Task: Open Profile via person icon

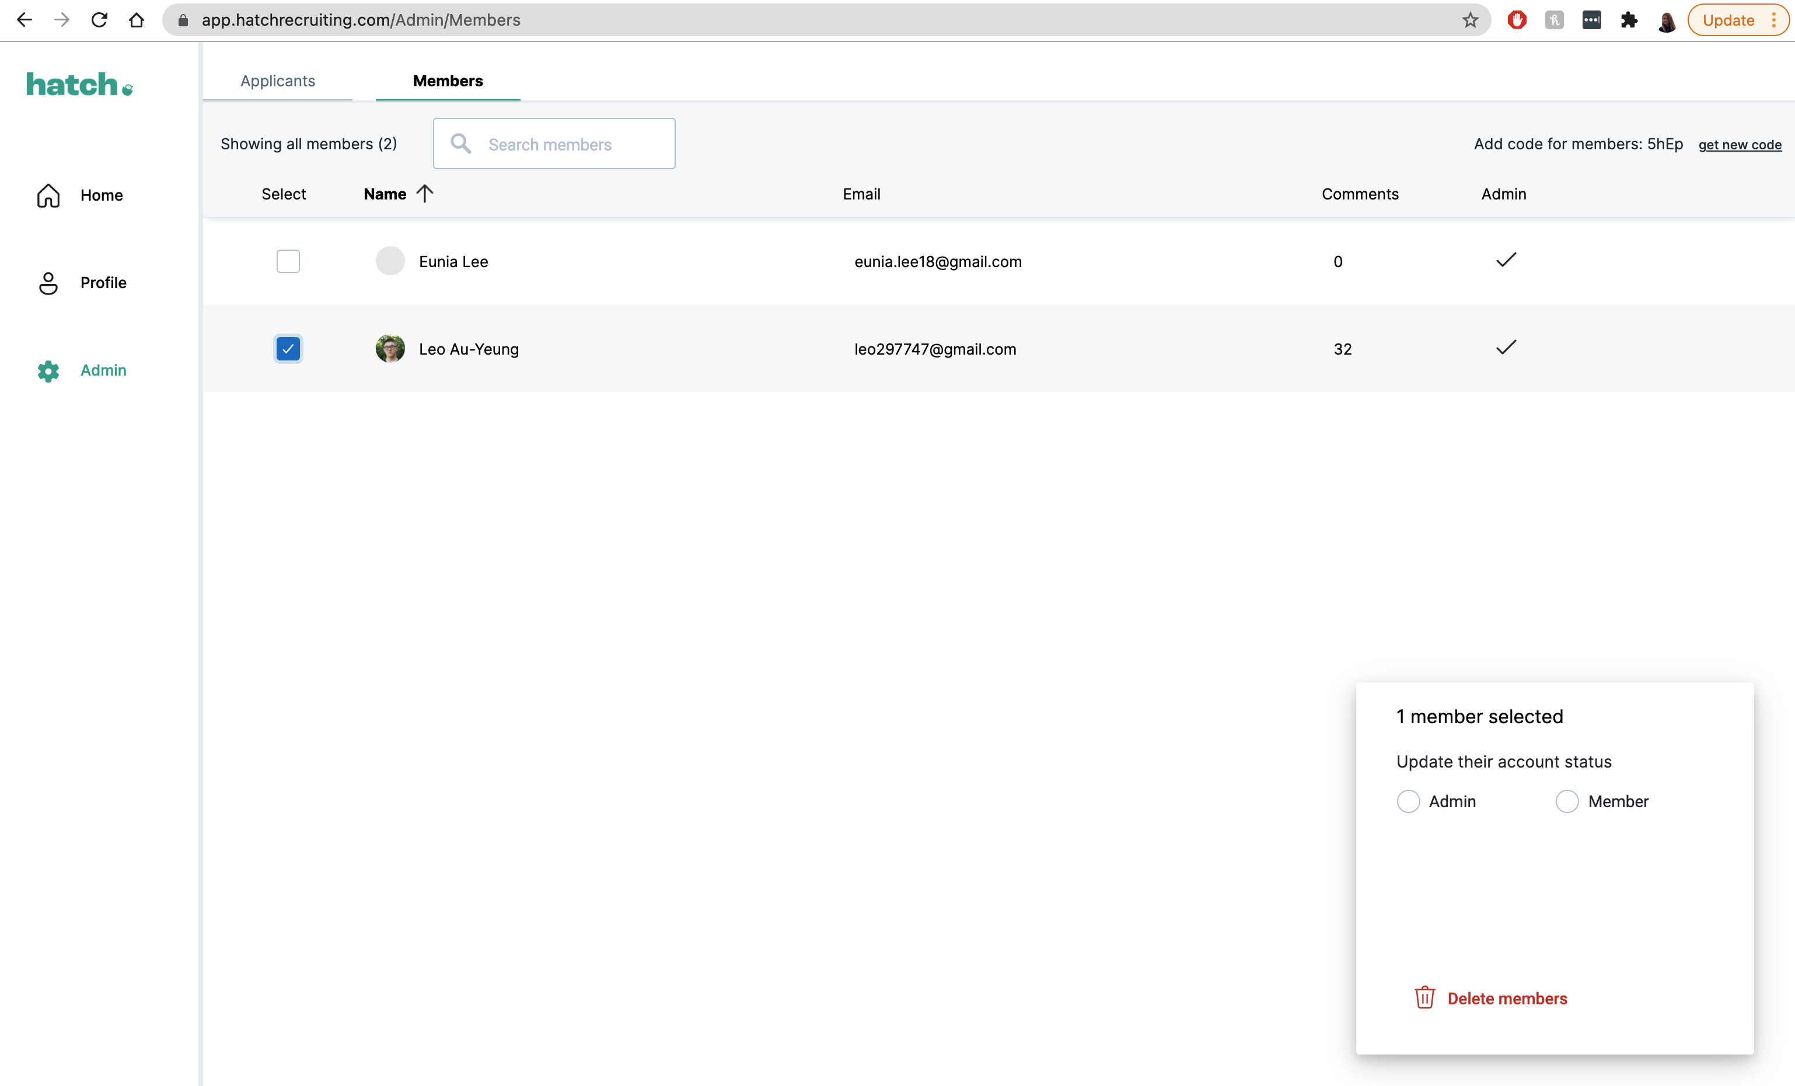Action: tap(48, 283)
